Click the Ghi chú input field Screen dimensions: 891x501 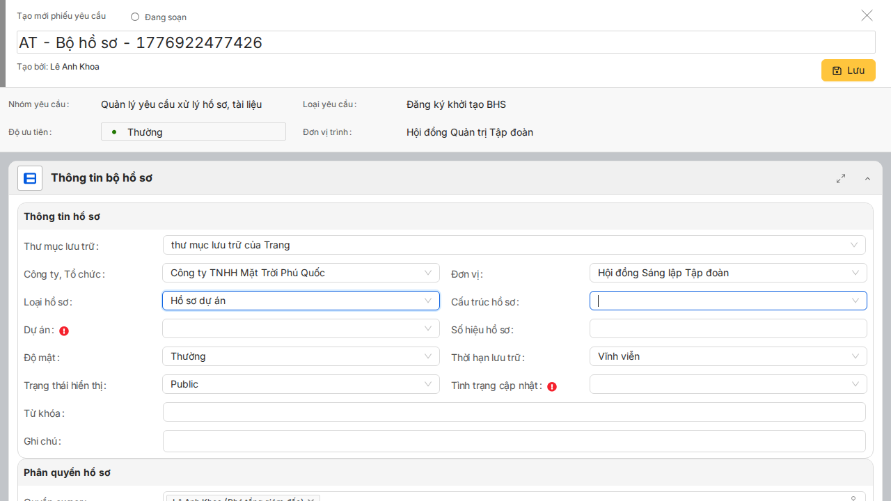click(x=514, y=440)
